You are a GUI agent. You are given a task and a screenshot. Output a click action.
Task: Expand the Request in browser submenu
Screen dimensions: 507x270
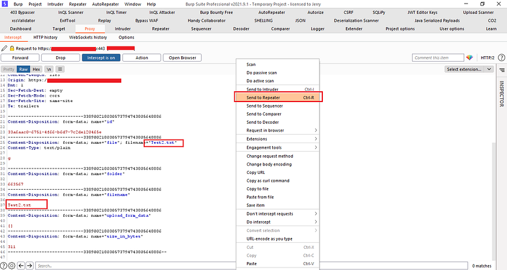pos(278,130)
